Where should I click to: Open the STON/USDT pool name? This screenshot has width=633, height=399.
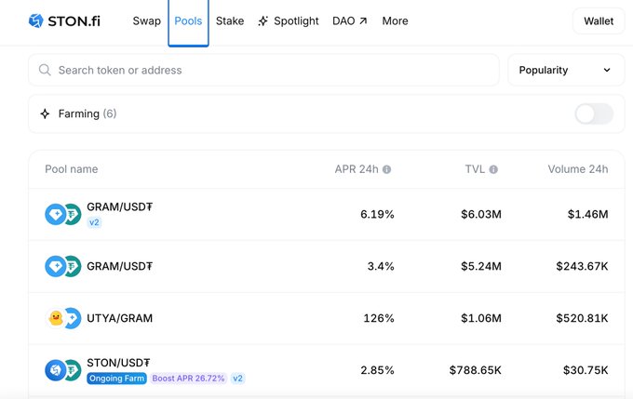pos(118,363)
